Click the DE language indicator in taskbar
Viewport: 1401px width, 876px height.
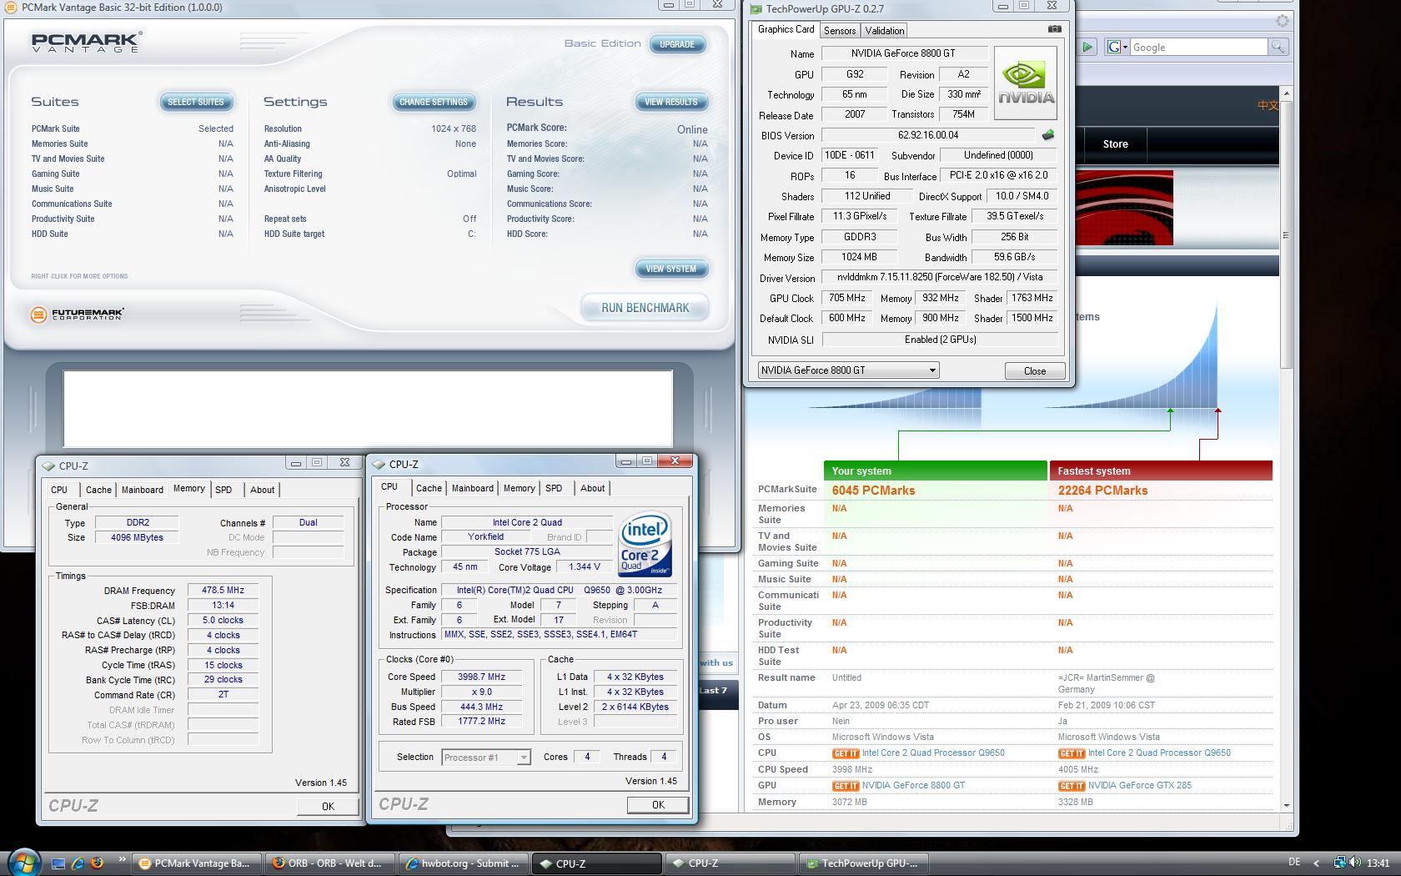click(1294, 863)
